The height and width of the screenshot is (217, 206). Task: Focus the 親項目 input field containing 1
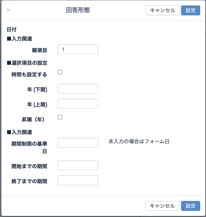coord(78,49)
